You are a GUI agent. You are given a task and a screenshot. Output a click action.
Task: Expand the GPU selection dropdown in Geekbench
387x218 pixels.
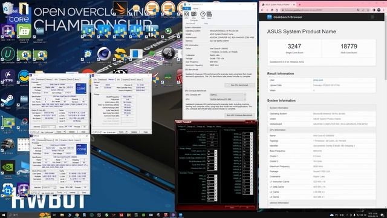(x=227, y=99)
